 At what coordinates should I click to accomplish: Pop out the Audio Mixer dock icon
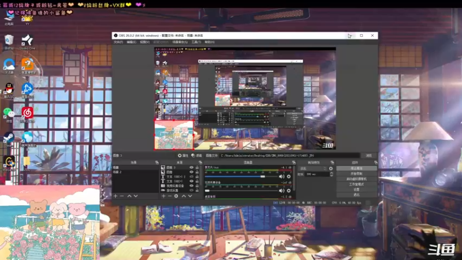(x=294, y=162)
